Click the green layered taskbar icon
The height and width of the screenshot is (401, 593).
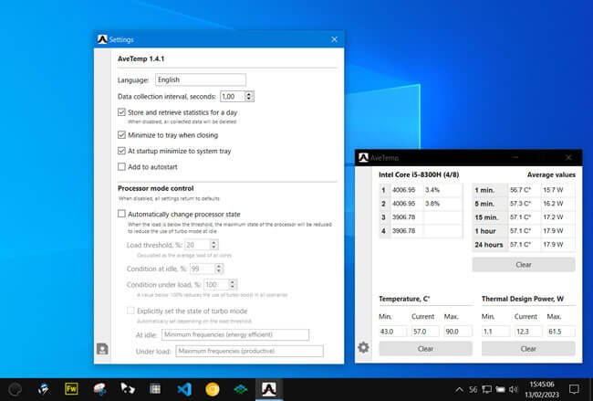point(241,389)
